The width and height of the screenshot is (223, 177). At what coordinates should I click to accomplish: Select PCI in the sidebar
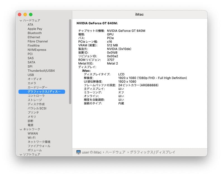point(30,54)
